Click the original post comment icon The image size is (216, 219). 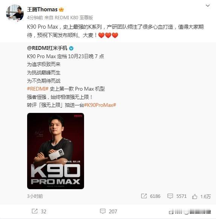pos(170,196)
